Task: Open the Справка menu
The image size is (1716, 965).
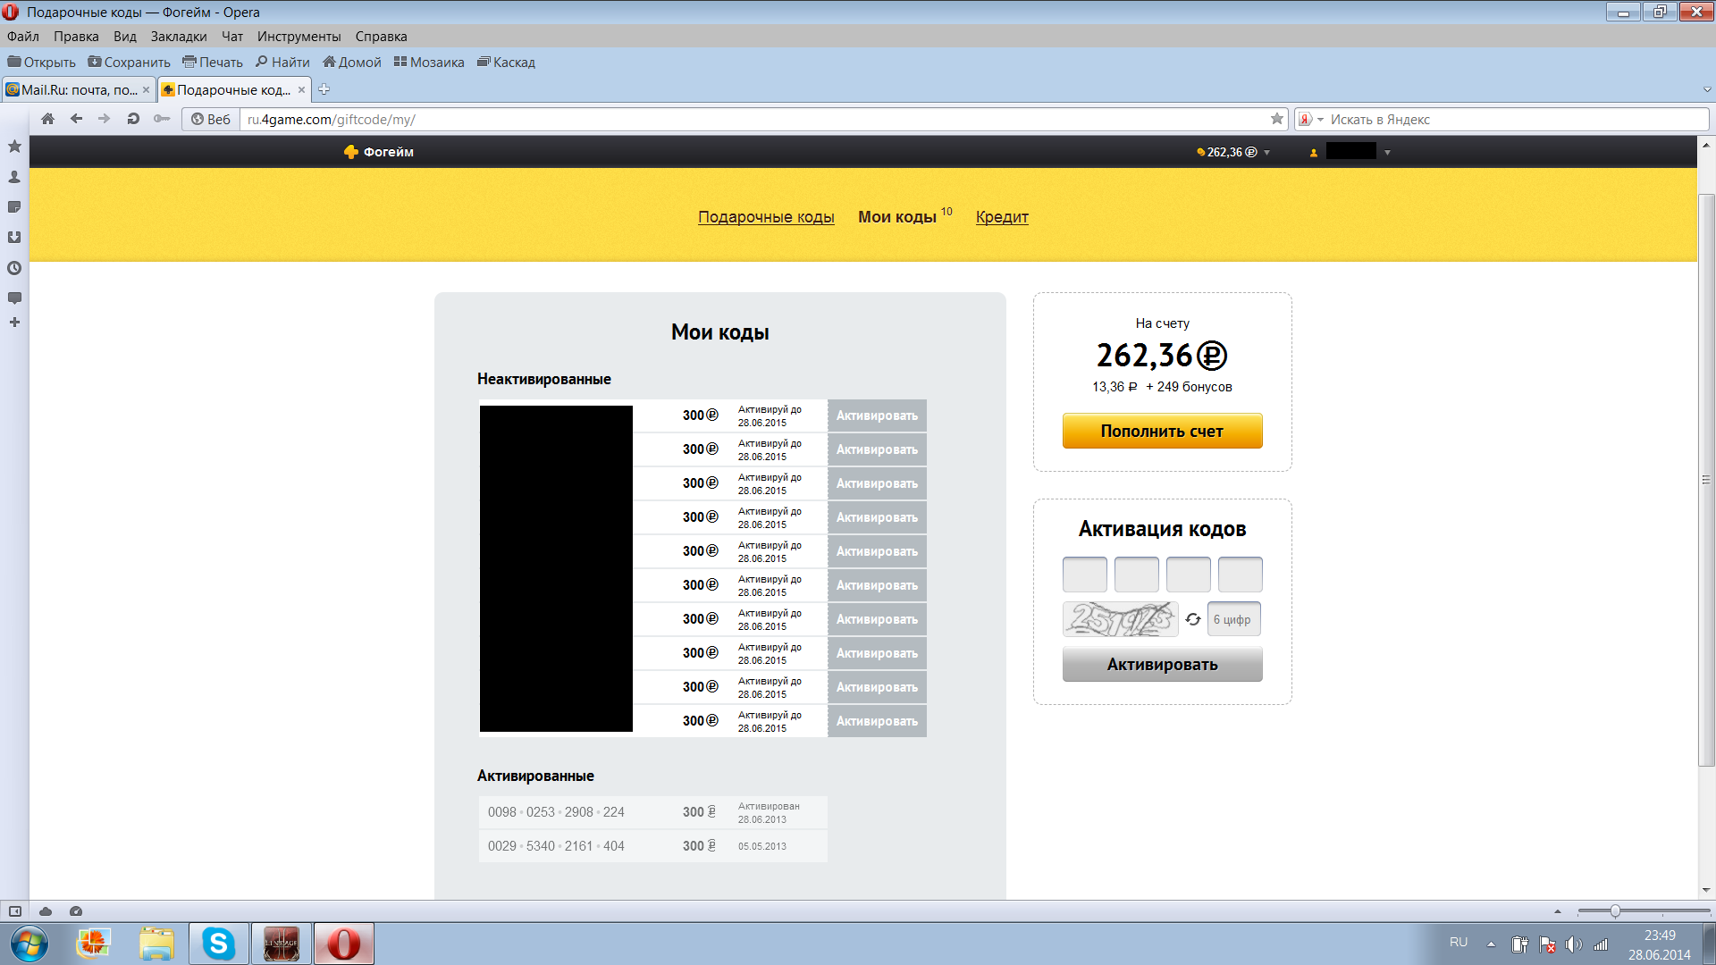Action: [382, 37]
